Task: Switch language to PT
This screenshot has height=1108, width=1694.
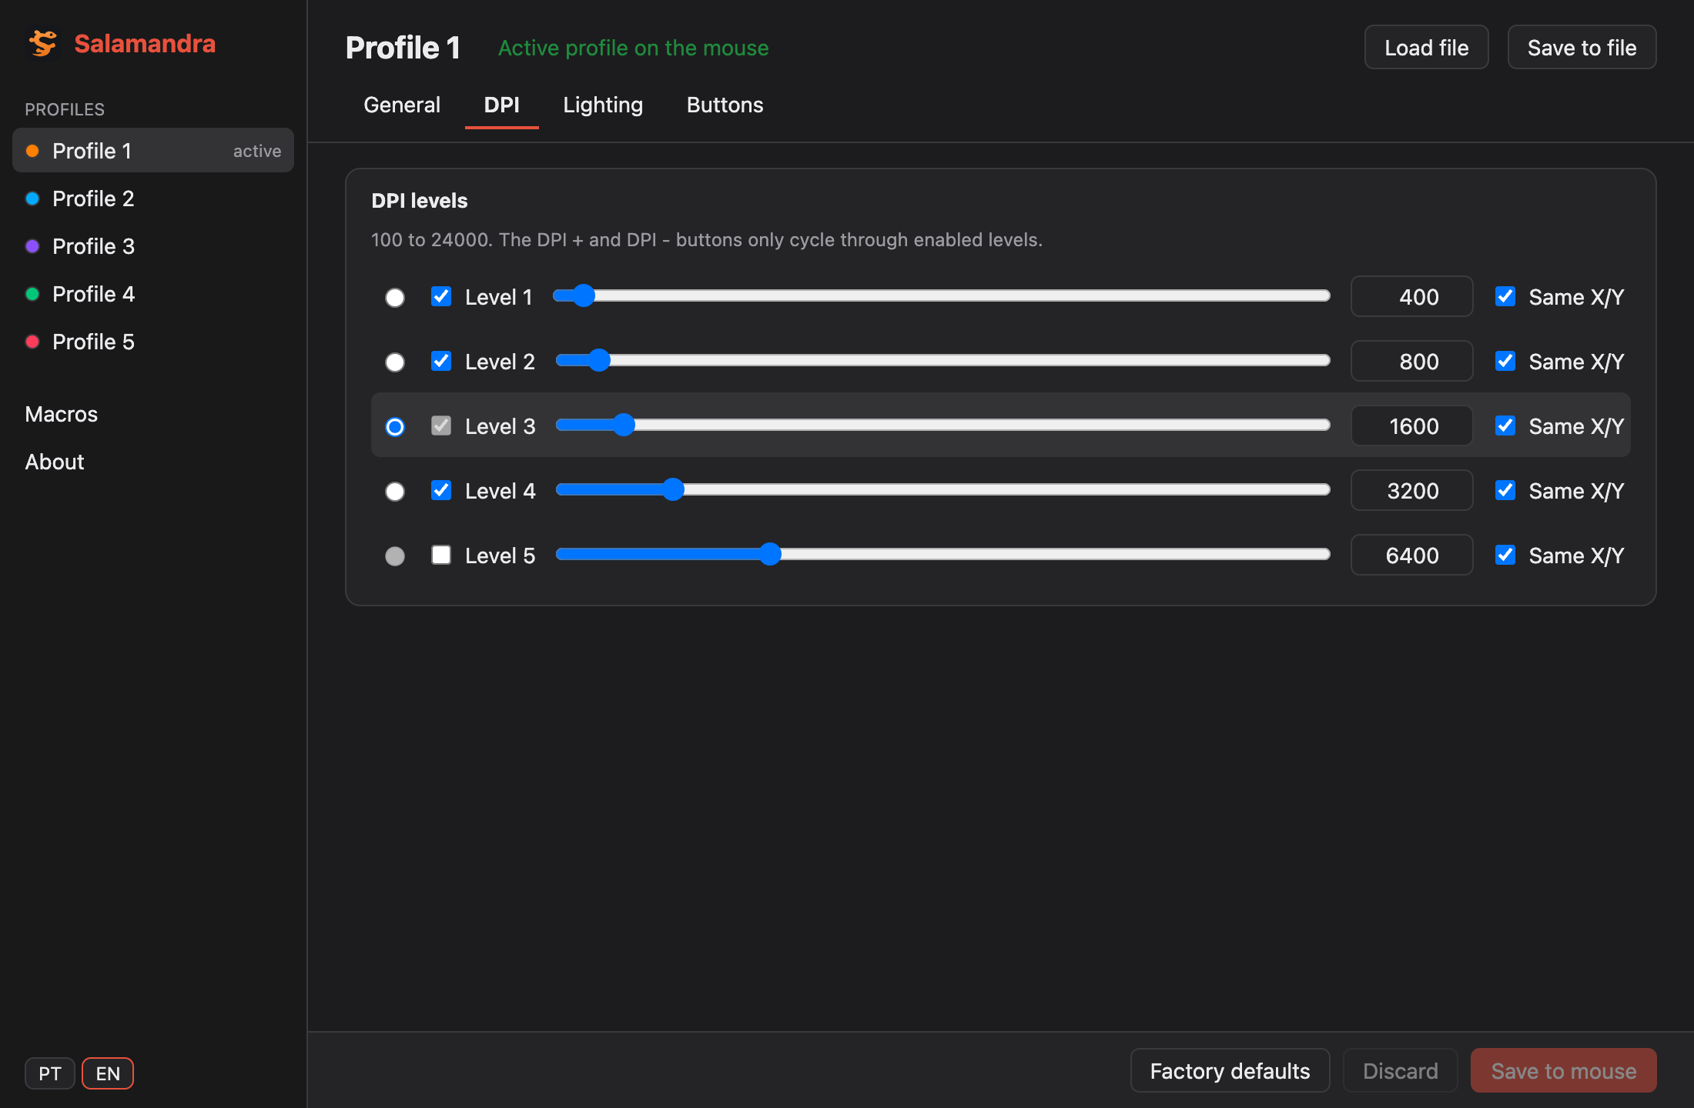Action: point(50,1073)
